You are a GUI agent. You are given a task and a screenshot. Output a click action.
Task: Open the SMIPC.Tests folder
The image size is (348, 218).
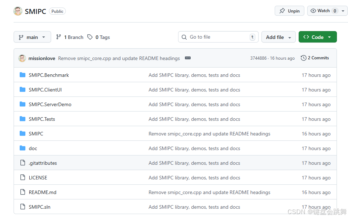click(x=42, y=119)
